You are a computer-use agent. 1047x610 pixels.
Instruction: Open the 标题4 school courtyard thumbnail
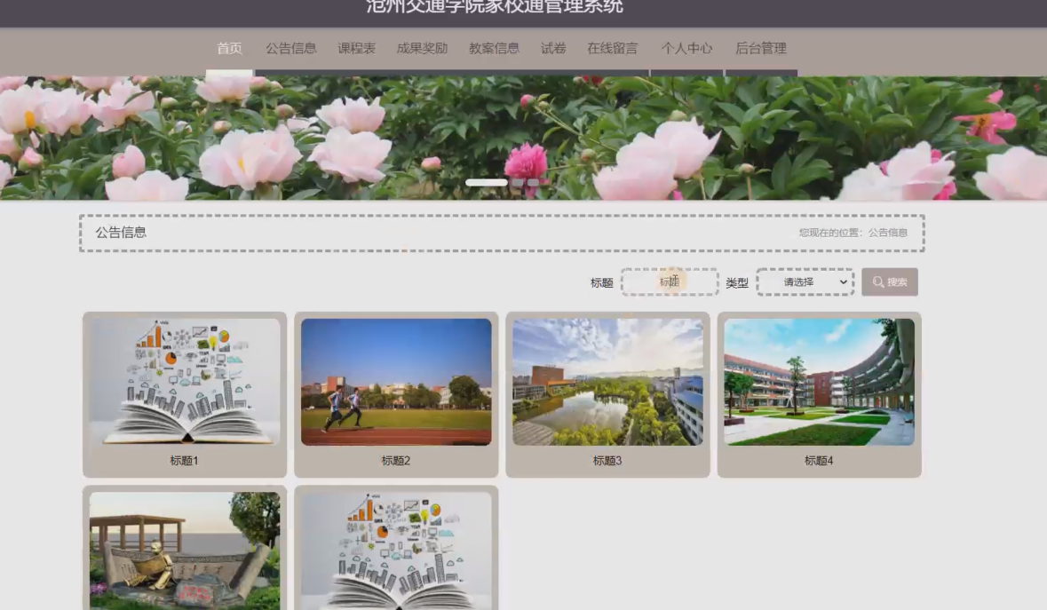click(820, 382)
